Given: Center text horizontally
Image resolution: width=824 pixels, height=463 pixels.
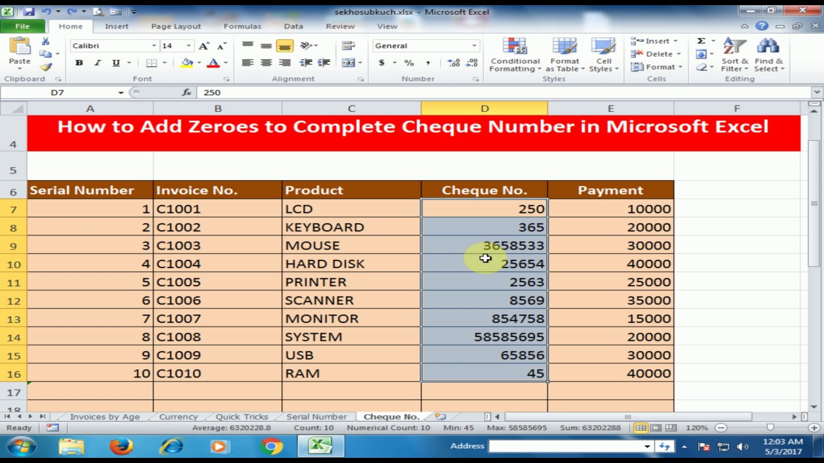Looking at the screenshot, I should 266,63.
